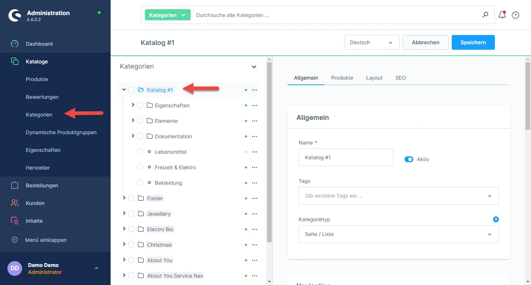Click the search magnifier icon

tap(485, 15)
